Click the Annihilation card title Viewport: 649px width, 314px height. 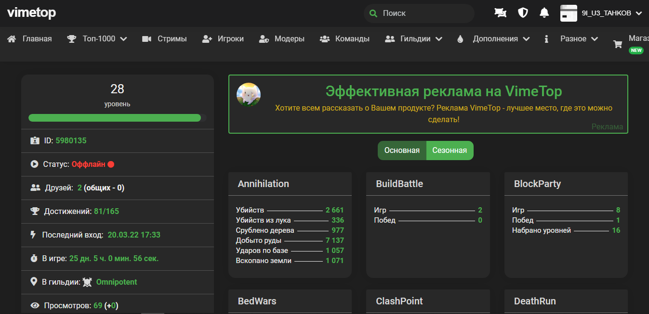(264, 184)
